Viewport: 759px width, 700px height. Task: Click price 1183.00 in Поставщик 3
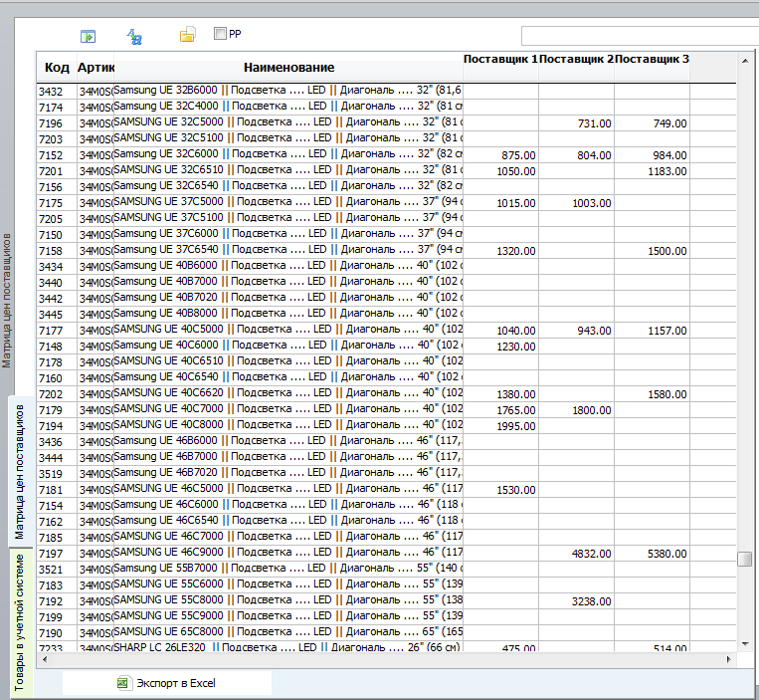667,171
